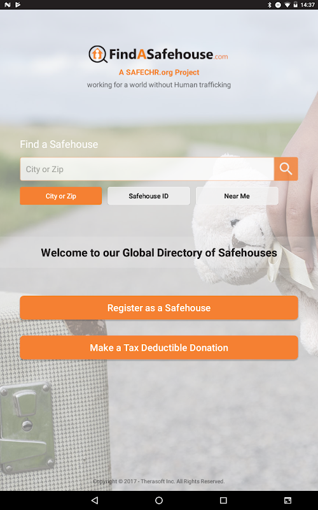Open recent apps with the square icon

(x=223, y=500)
